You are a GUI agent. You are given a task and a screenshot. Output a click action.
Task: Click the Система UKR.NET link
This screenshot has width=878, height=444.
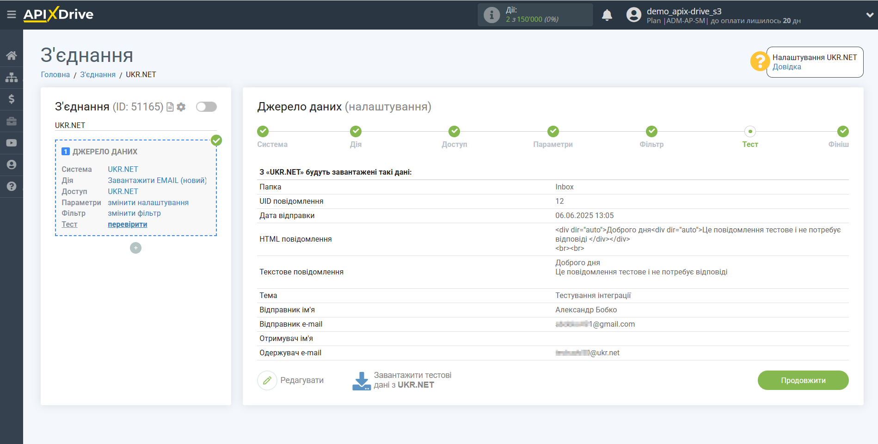coord(123,169)
